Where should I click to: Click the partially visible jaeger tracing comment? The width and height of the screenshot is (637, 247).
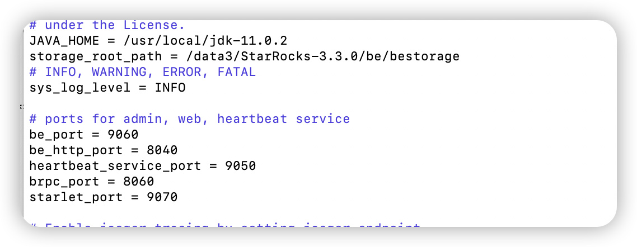(x=224, y=225)
